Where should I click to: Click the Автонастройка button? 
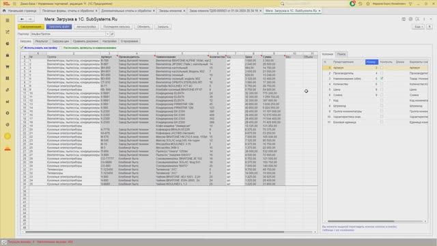coord(86,27)
